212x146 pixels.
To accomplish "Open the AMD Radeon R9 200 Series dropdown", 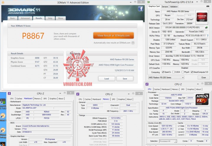I will pyautogui.click(x=166, y=77).
